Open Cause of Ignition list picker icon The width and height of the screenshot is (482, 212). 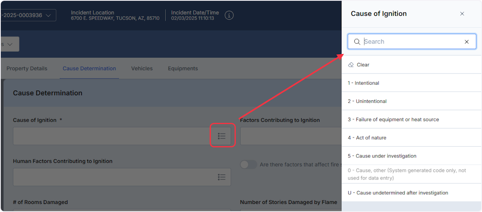click(x=222, y=136)
